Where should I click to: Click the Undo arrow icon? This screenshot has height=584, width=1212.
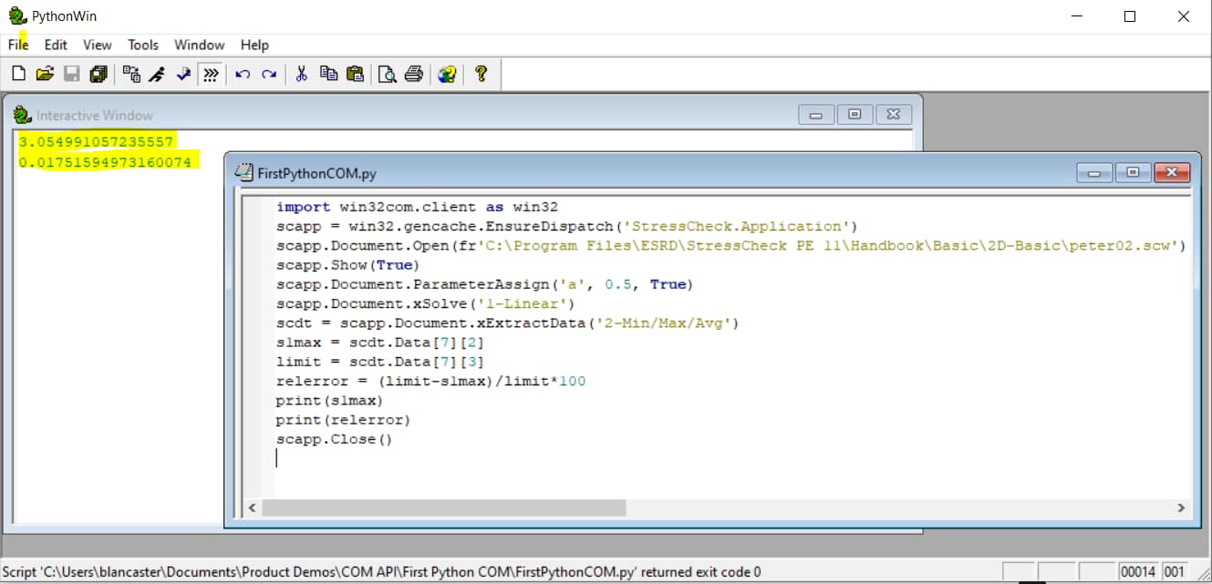243,75
